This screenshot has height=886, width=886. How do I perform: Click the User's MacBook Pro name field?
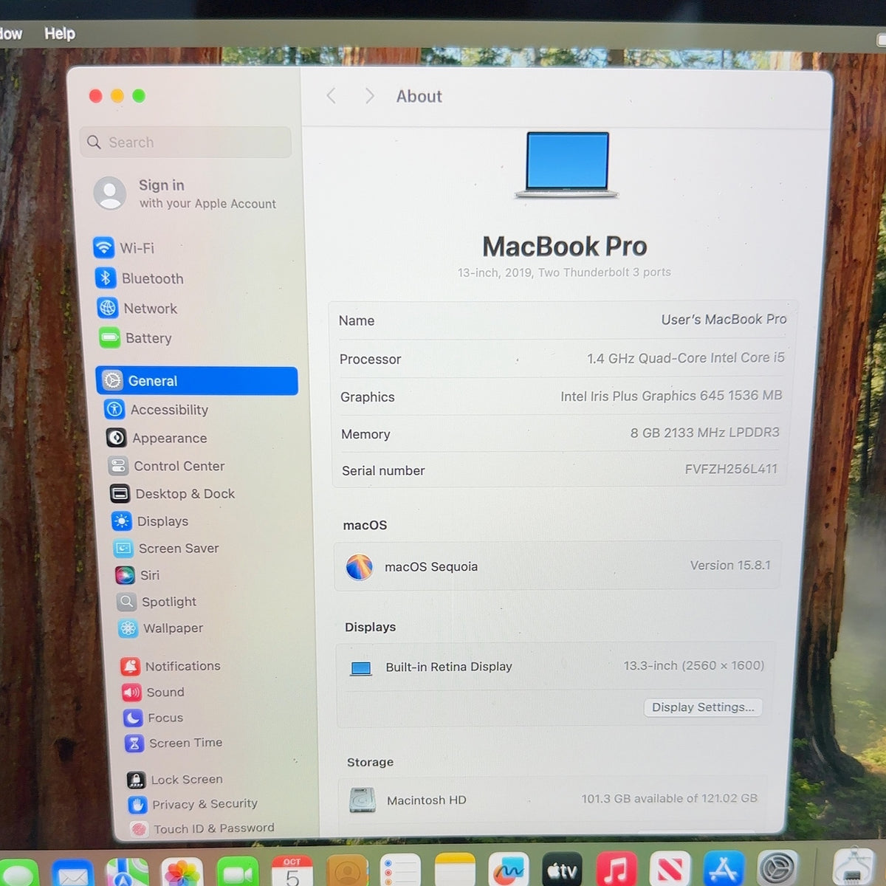click(x=562, y=320)
